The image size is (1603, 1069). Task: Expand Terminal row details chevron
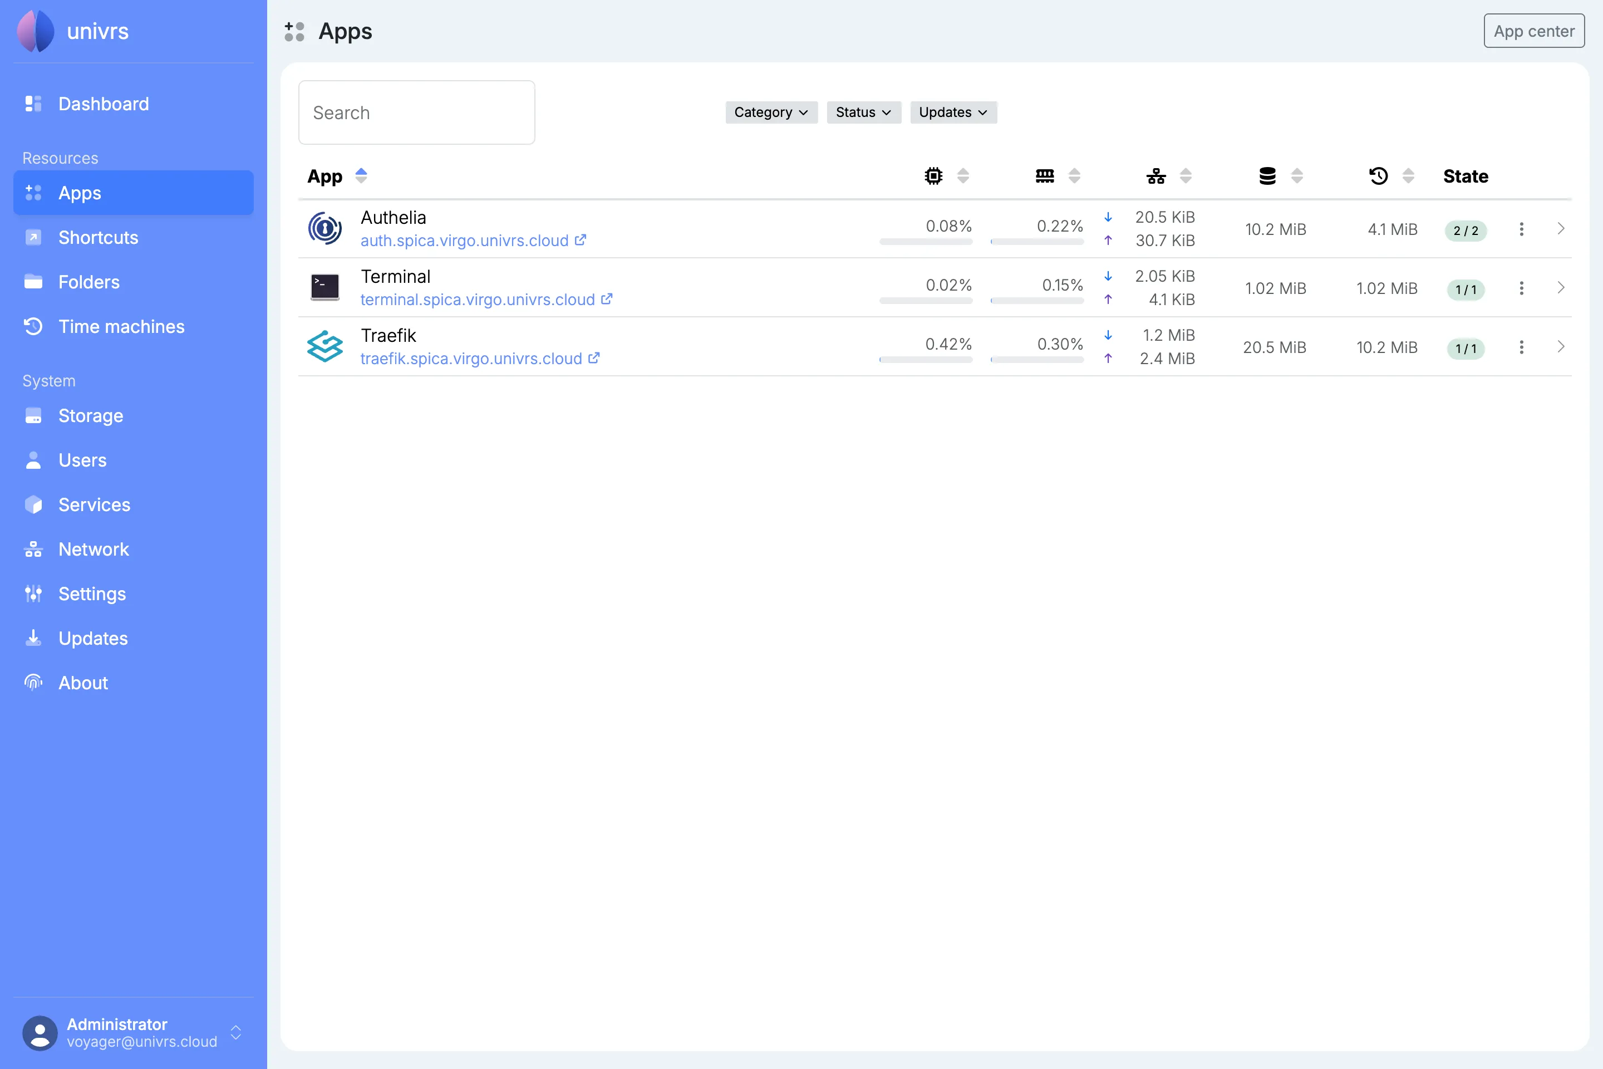pos(1561,288)
